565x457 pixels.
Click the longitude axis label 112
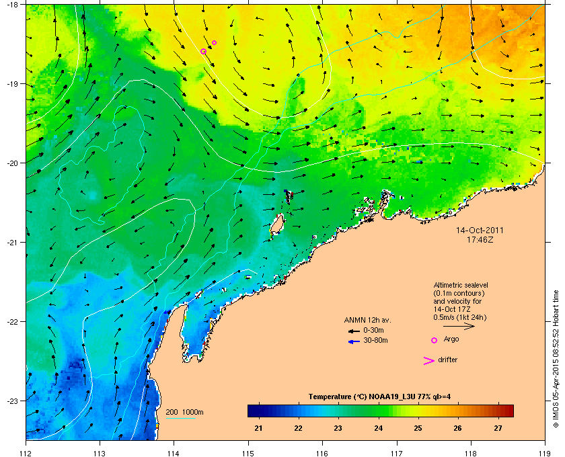click(x=26, y=454)
